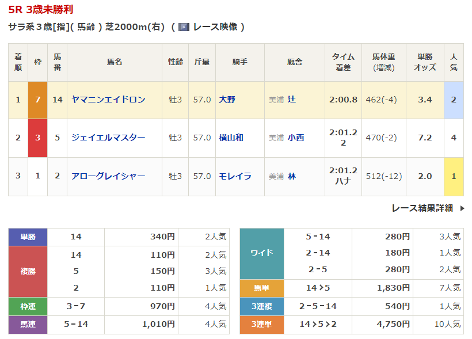
Task: Click the ワイド payout label
Action: [261, 253]
